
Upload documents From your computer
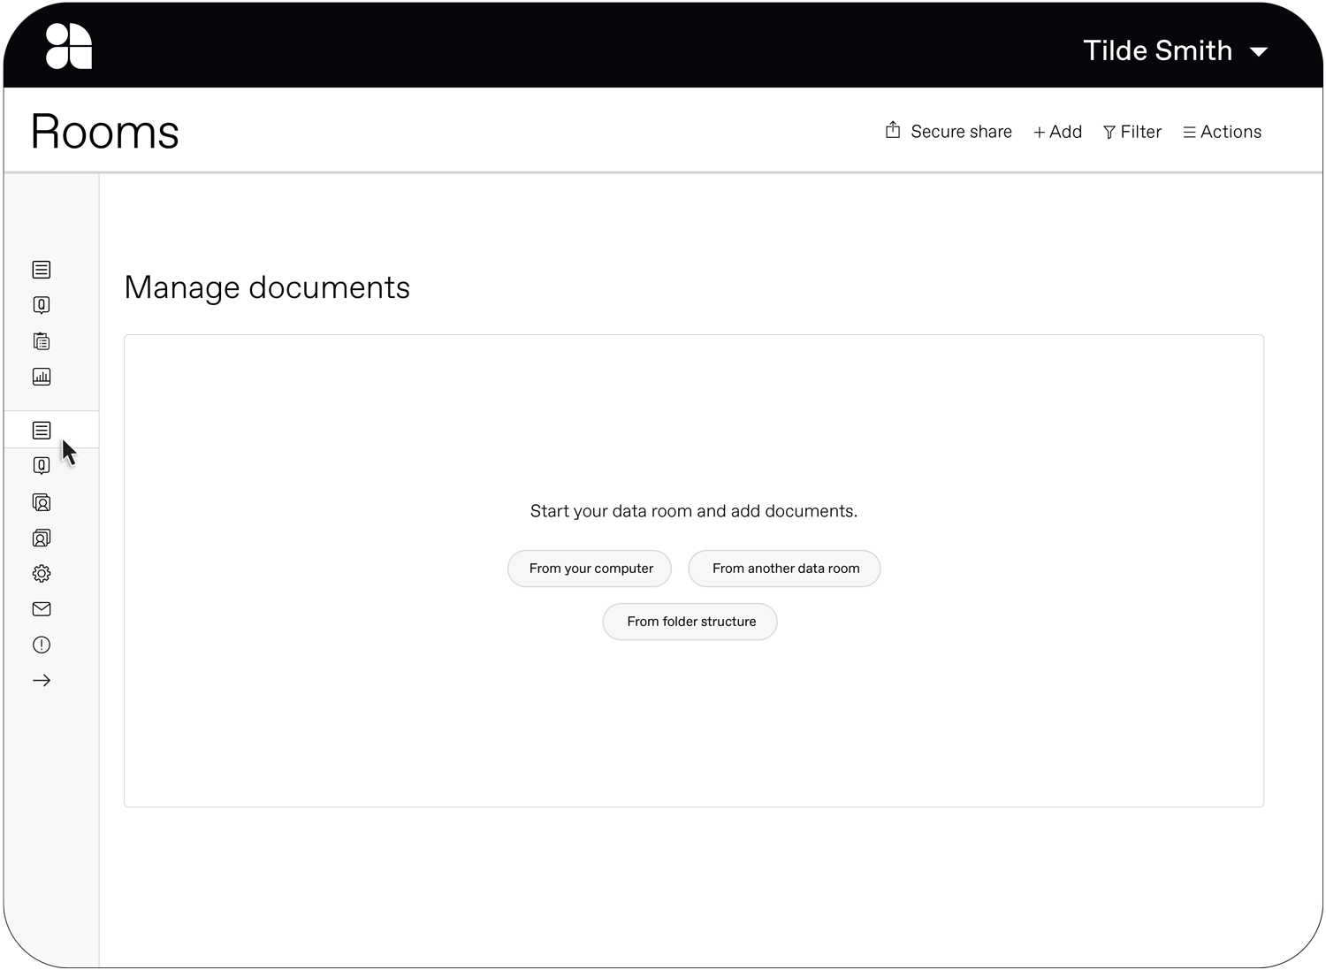tap(589, 569)
